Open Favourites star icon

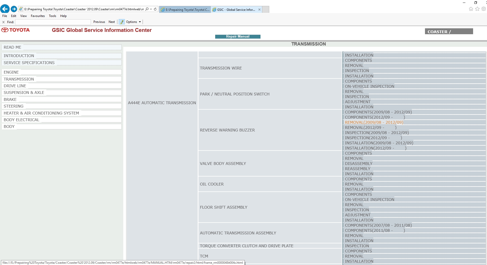[477, 9]
